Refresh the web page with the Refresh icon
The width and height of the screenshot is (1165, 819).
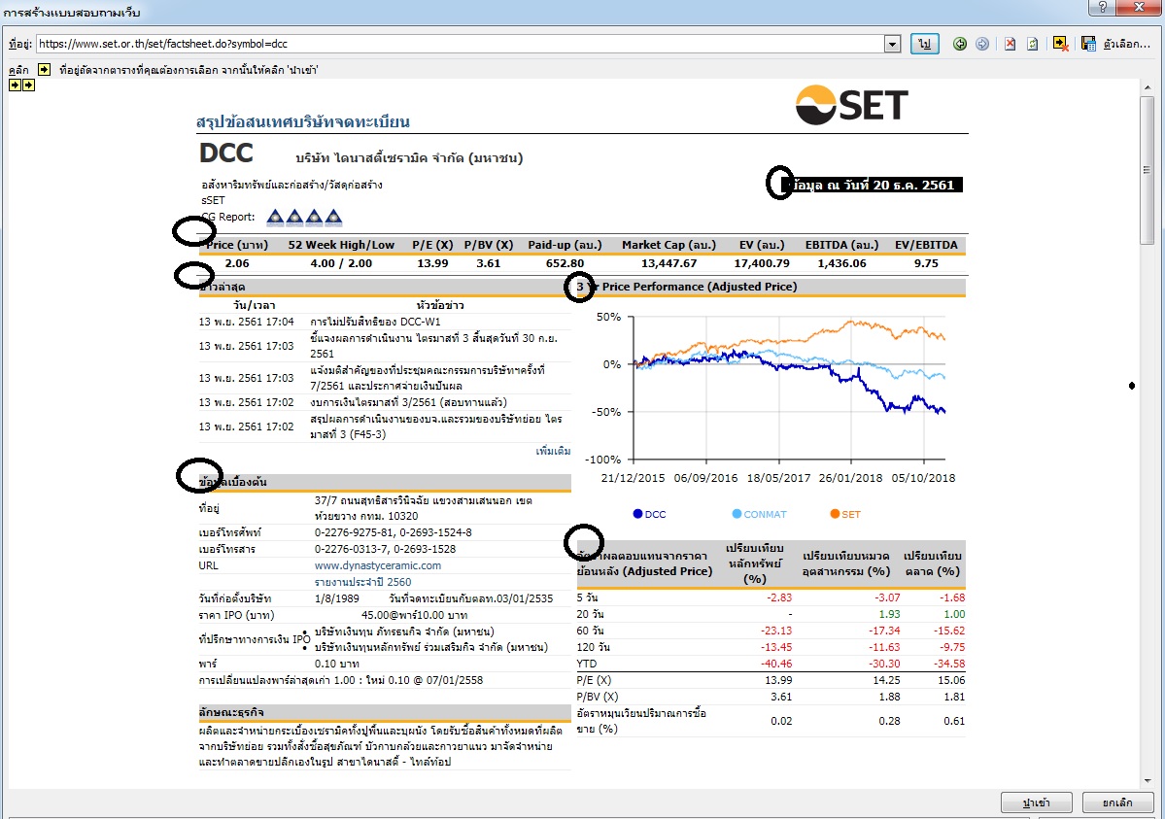(1032, 44)
